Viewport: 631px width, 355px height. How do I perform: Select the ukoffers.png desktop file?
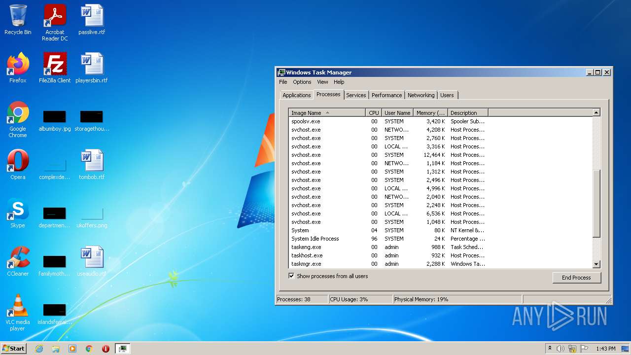click(92, 217)
